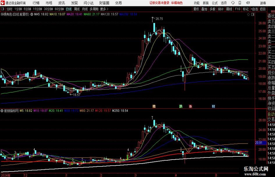Click the green 跌 marker on the chart

pos(181,106)
